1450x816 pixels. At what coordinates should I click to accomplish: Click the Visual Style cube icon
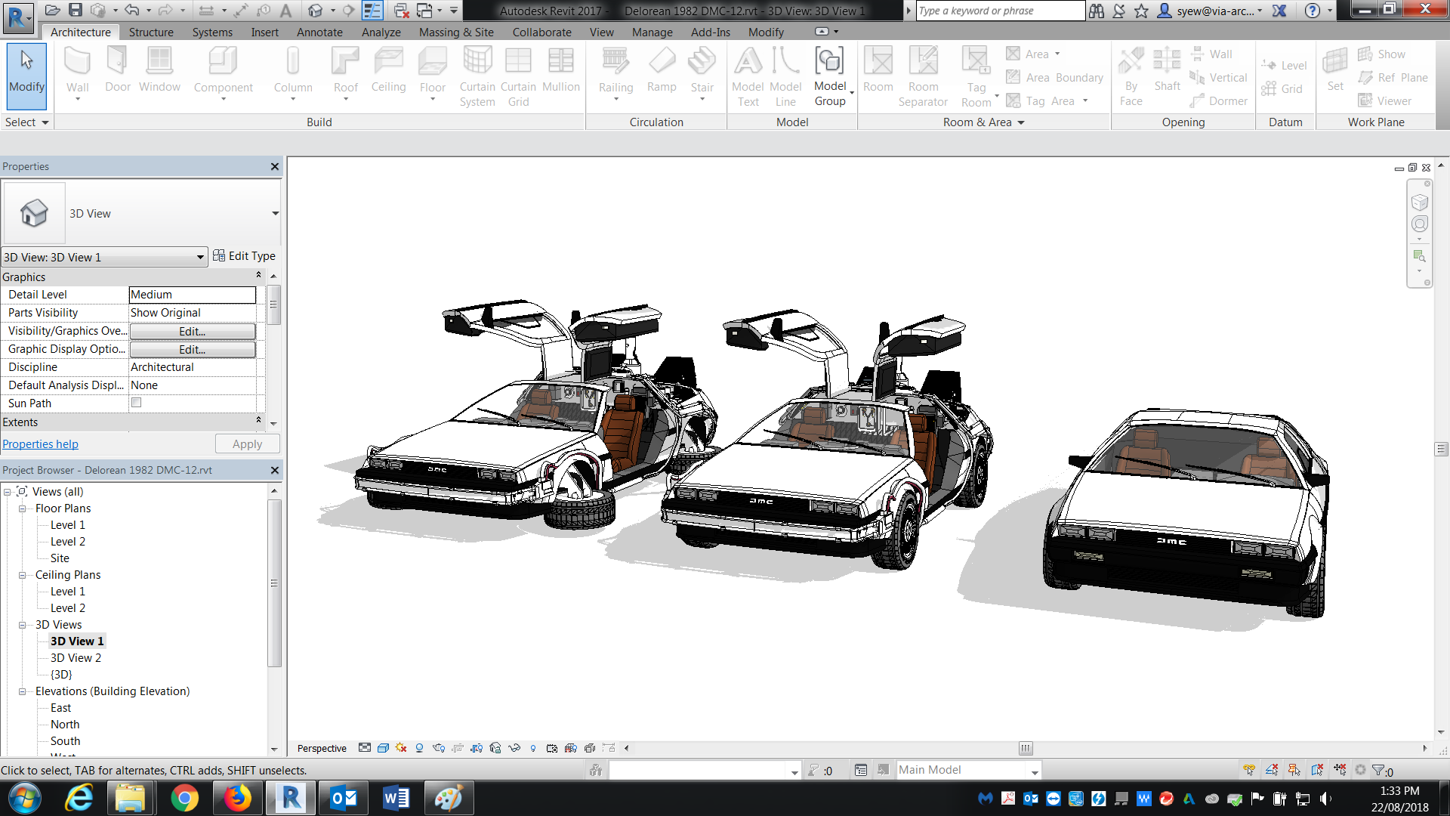tap(383, 748)
